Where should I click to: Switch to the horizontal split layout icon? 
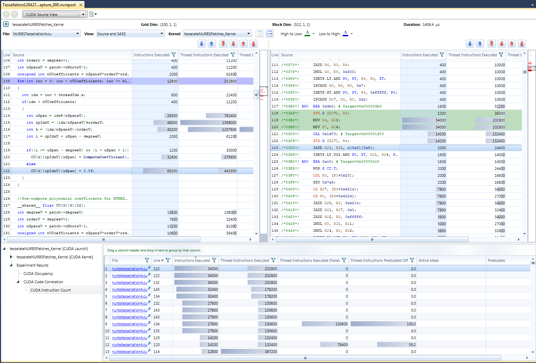point(270,34)
